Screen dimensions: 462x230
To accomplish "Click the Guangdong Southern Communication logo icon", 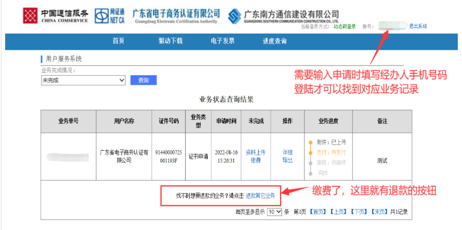I will coord(234,16).
